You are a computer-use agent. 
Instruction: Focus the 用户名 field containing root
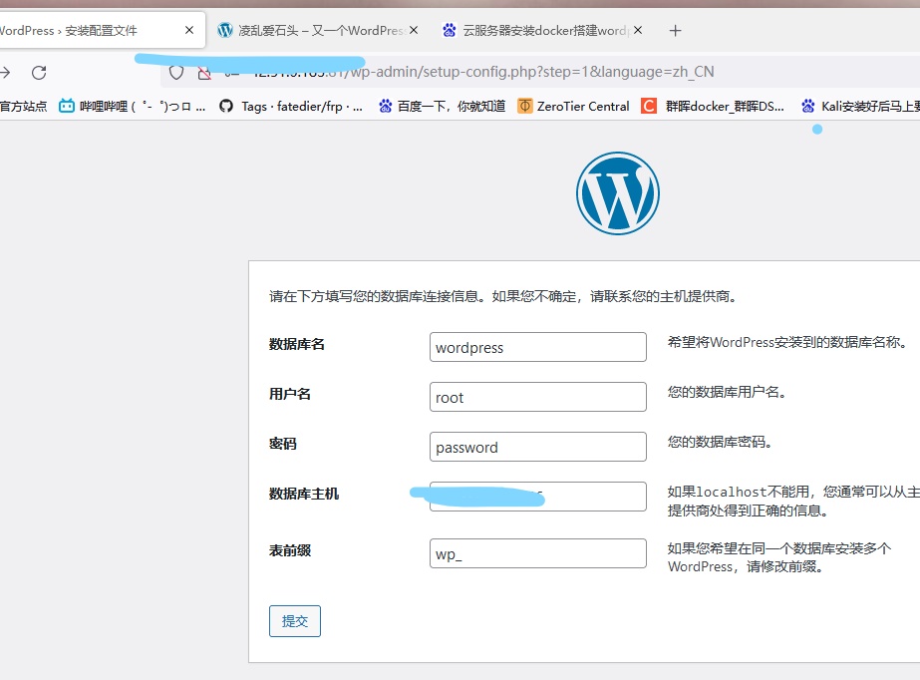538,397
